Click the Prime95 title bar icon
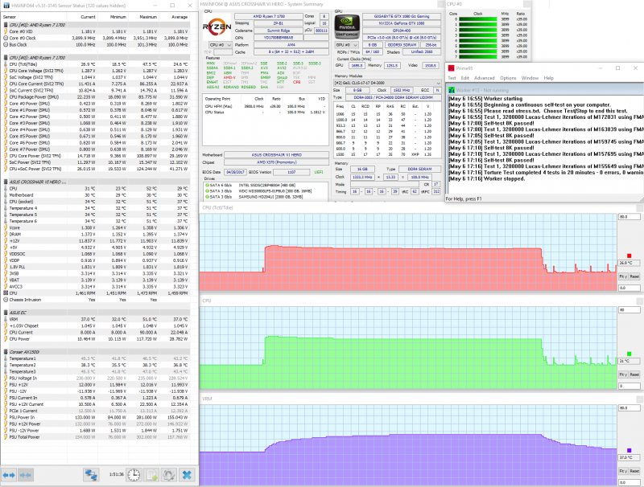Screen dimensions: 644x487 pos(452,68)
